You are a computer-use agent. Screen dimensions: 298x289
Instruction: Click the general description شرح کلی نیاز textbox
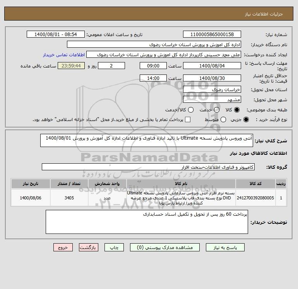(147, 140)
